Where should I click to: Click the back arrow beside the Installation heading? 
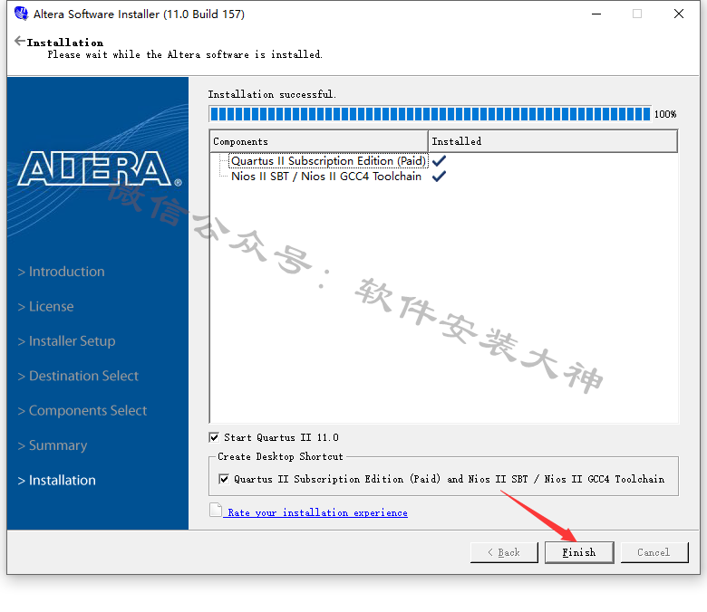tap(19, 41)
